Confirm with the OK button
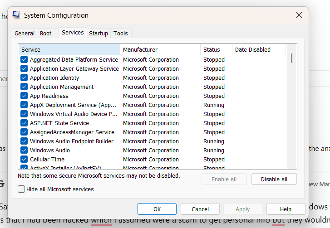This screenshot has width=330, height=228. click(x=157, y=209)
